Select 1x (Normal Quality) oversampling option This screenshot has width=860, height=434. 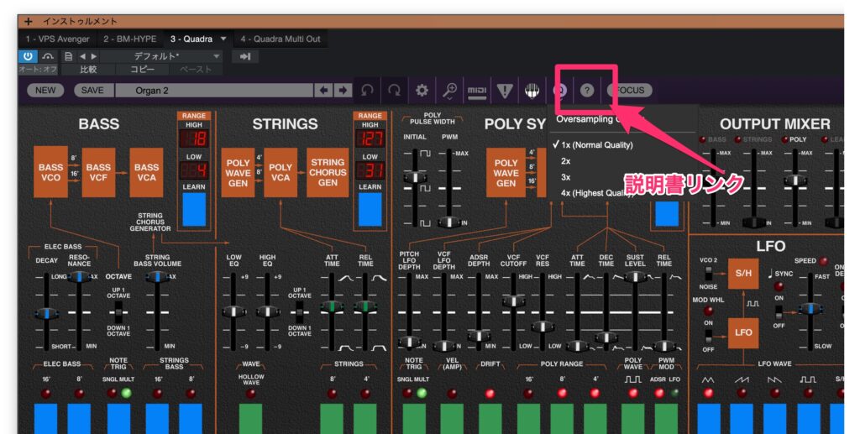point(597,144)
